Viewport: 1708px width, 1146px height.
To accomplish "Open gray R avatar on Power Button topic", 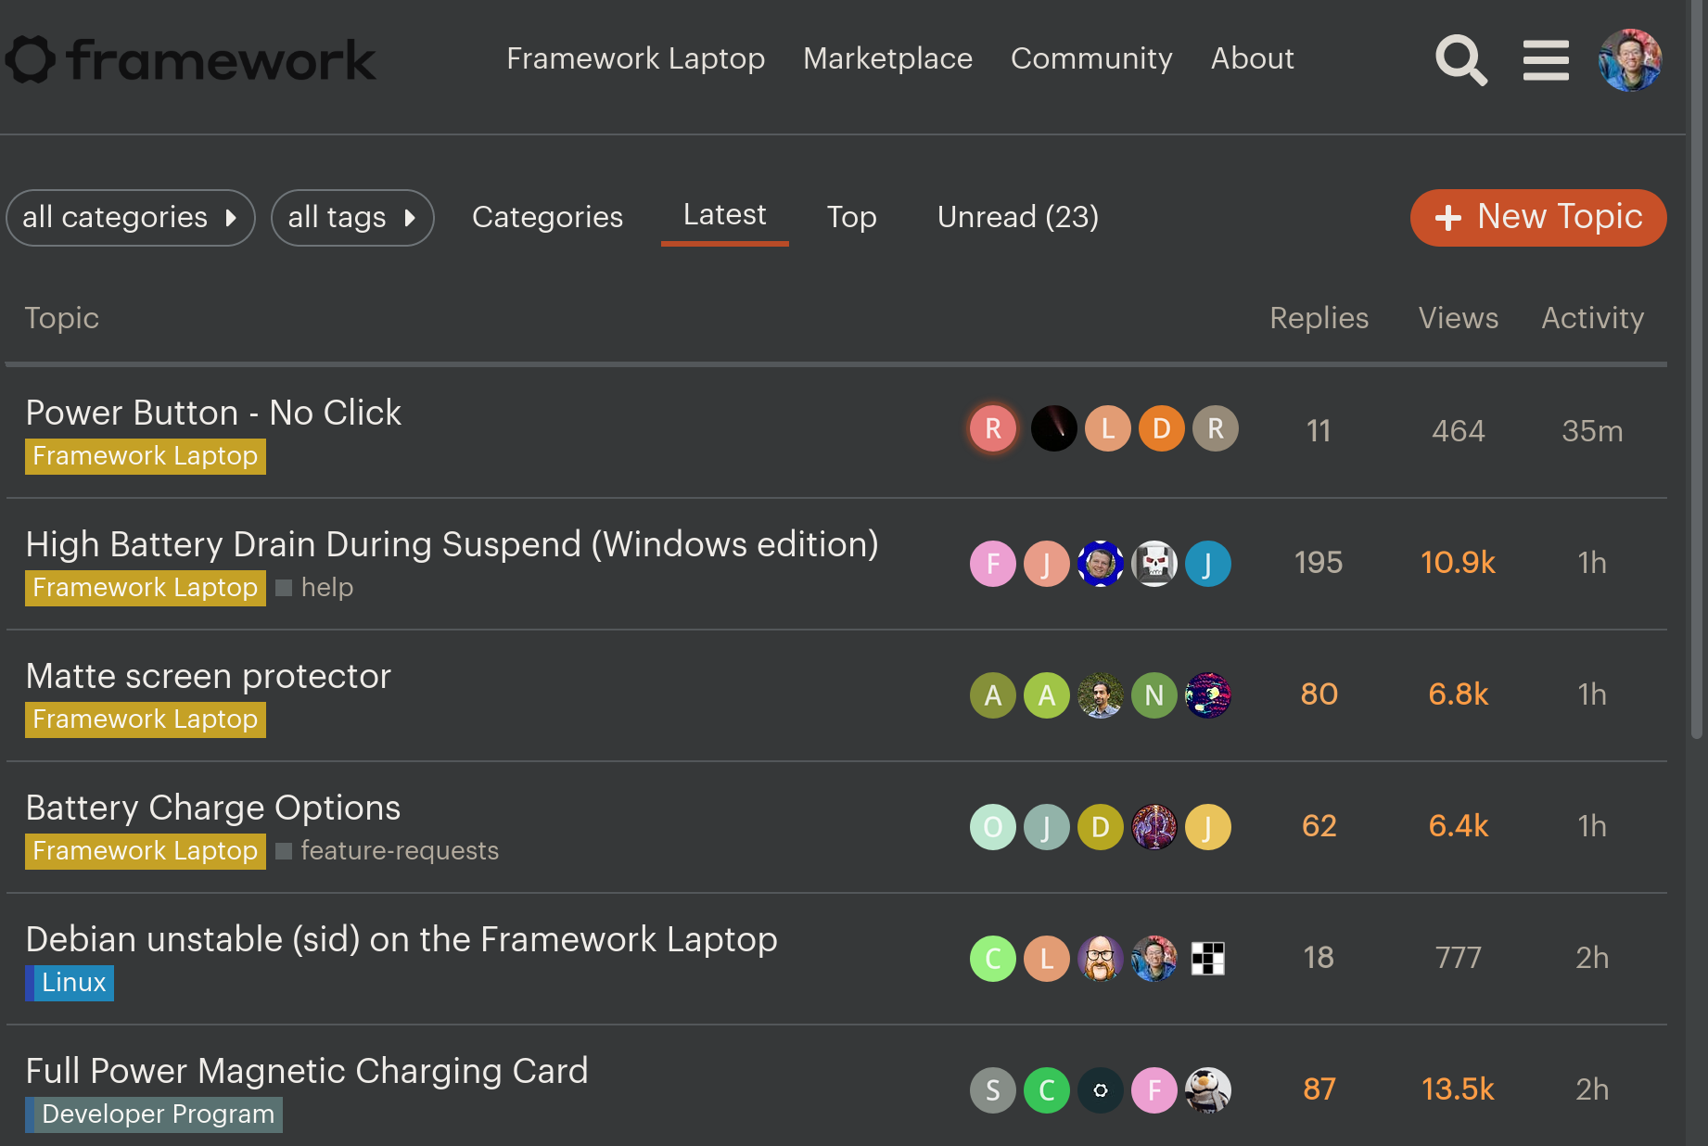I will point(1216,428).
